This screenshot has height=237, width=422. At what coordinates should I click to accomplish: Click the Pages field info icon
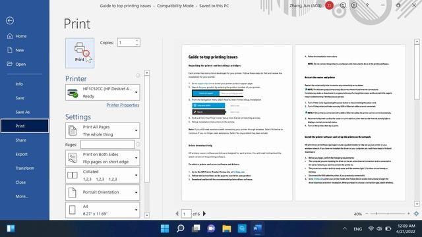click(138, 145)
